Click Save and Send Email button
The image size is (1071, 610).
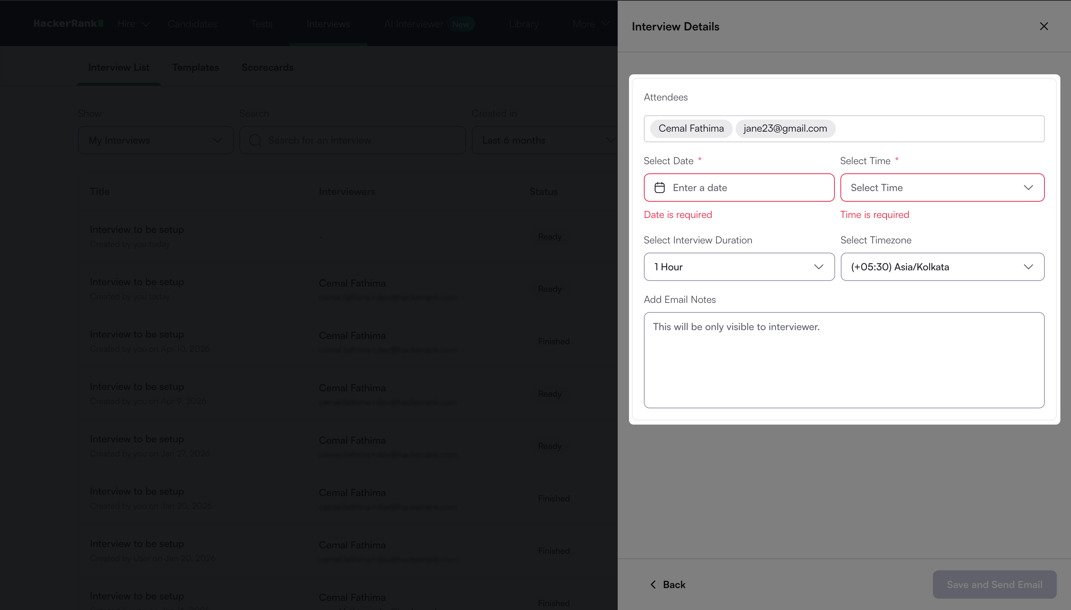(994, 585)
